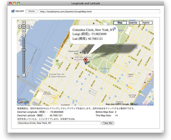Pan the map left with the arrow
Viewport: 171px width, 140px height.
click(x=20, y=27)
